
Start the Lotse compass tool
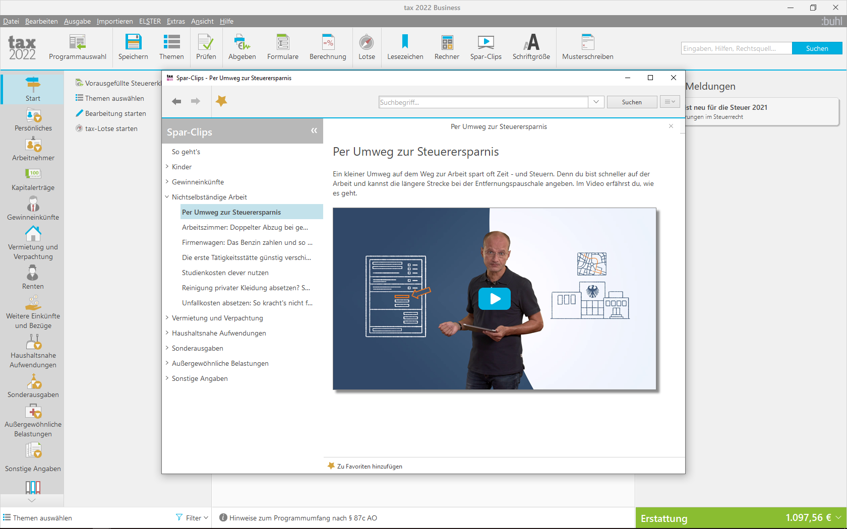[x=367, y=47]
